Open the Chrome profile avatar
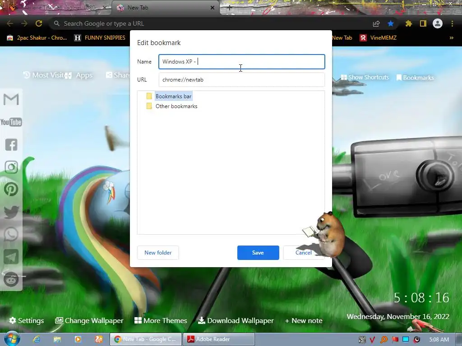This screenshot has width=462, height=346. [x=438, y=23]
